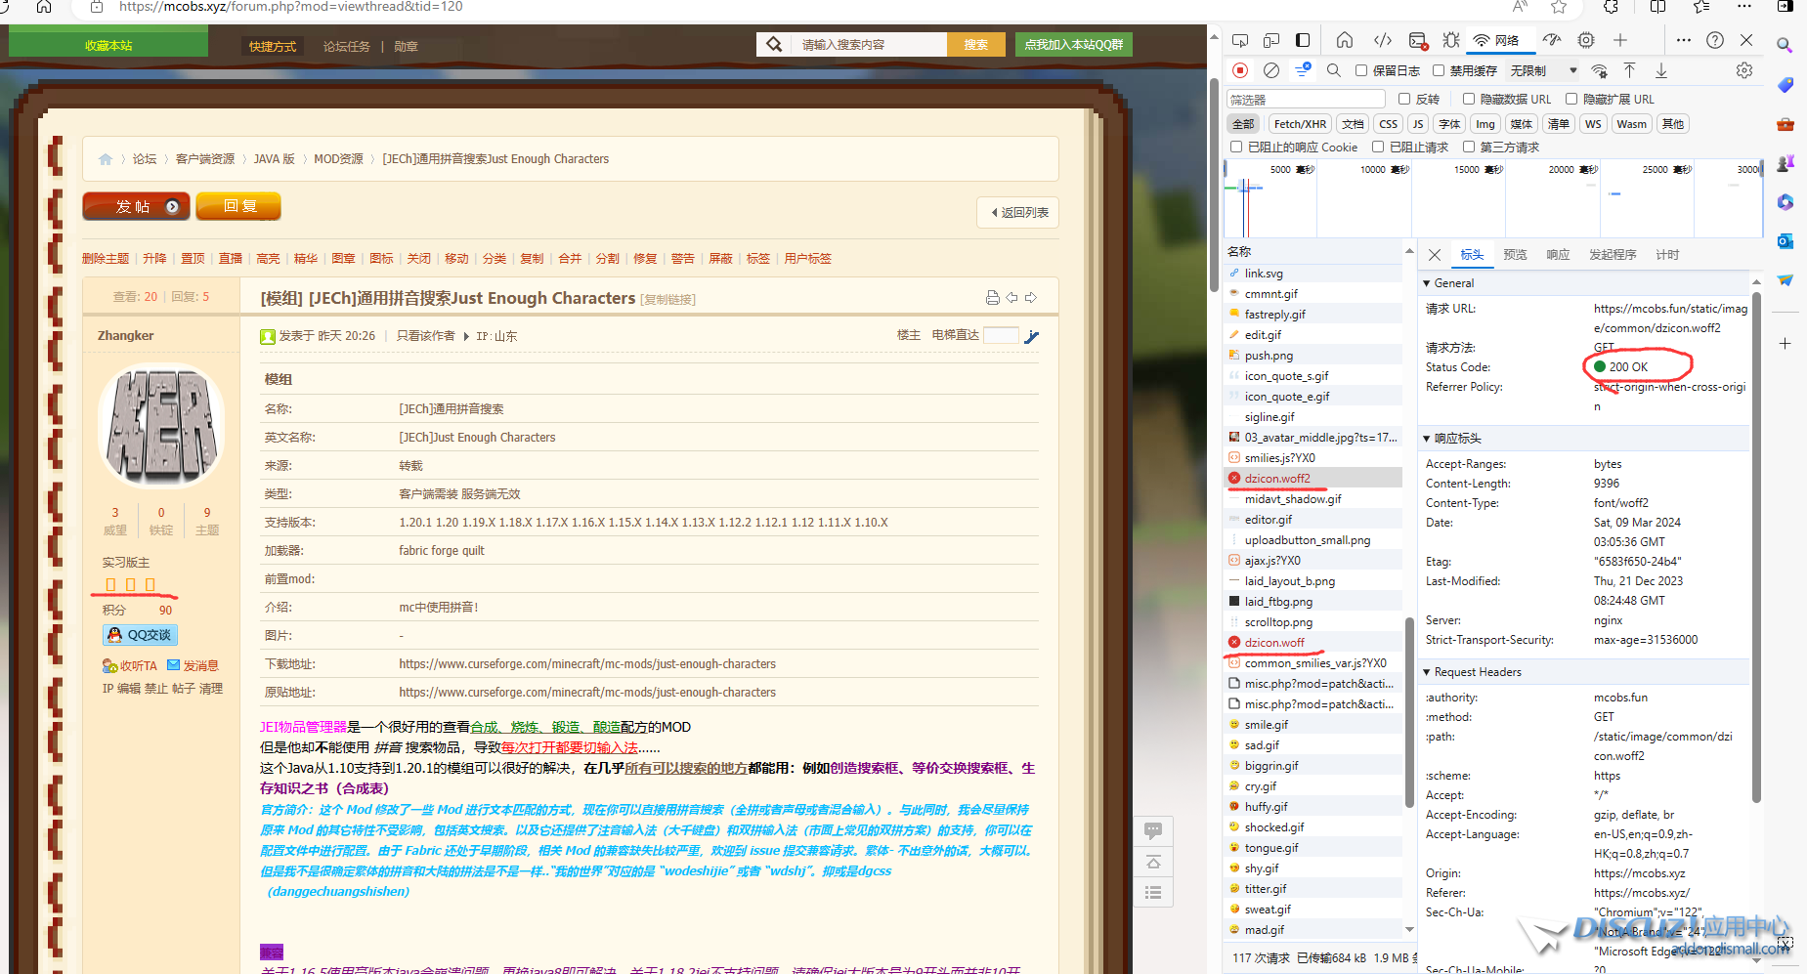
Task: Open the Performance panel icon
Action: (x=1552, y=40)
